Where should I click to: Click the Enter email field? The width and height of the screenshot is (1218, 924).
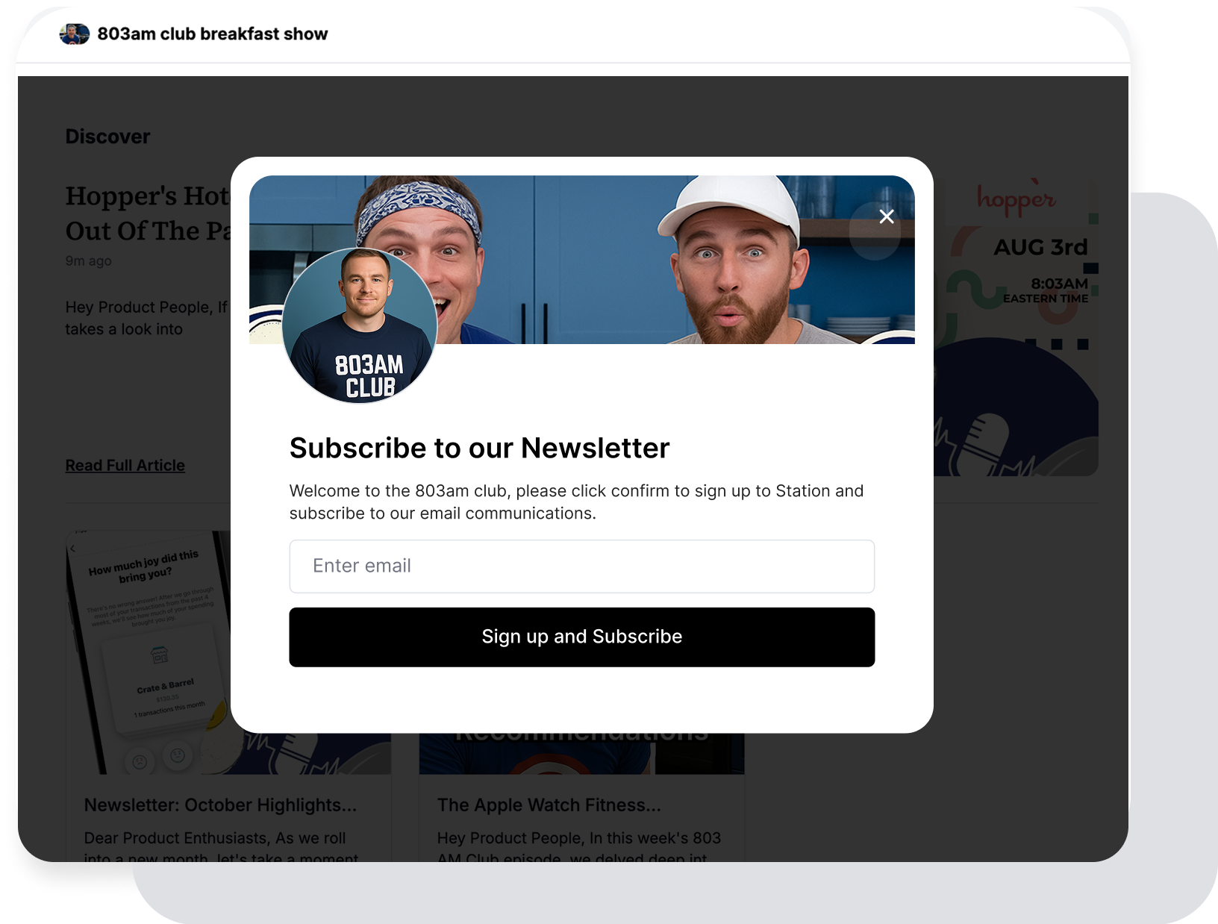581,566
